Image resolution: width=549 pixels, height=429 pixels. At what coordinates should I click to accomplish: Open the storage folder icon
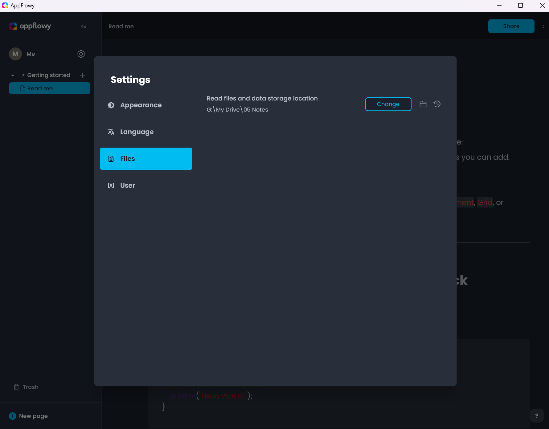pos(423,104)
